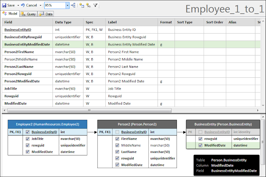Image resolution: width=266 pixels, height=177 pixels.
Task: Uncheck JobTitle in Employee2 table
Action: [x=28, y=139]
